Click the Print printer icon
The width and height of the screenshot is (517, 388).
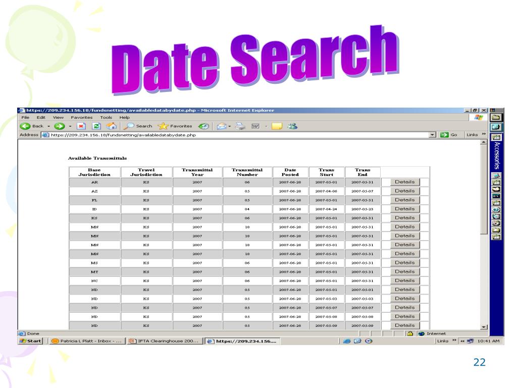[x=240, y=126]
